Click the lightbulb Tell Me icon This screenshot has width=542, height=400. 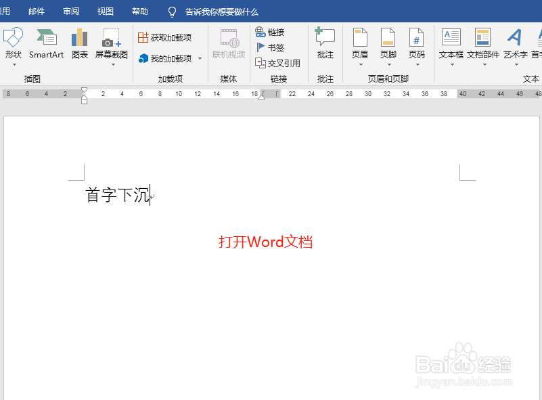point(172,12)
